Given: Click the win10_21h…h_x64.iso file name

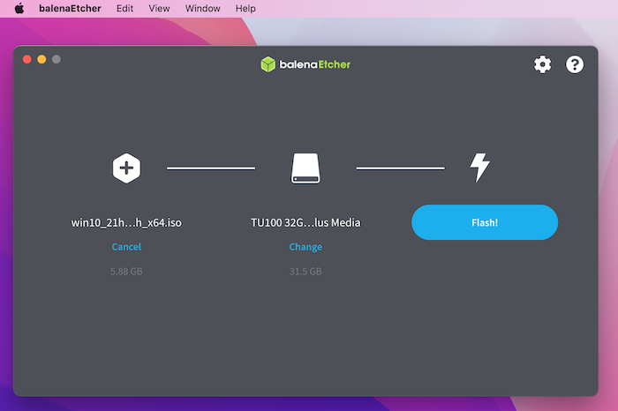Looking at the screenshot, I should tap(126, 223).
